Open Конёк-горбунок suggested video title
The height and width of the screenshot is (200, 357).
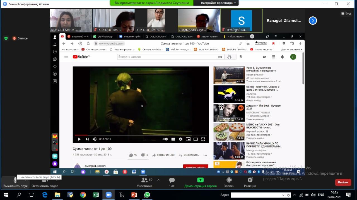[263, 88]
